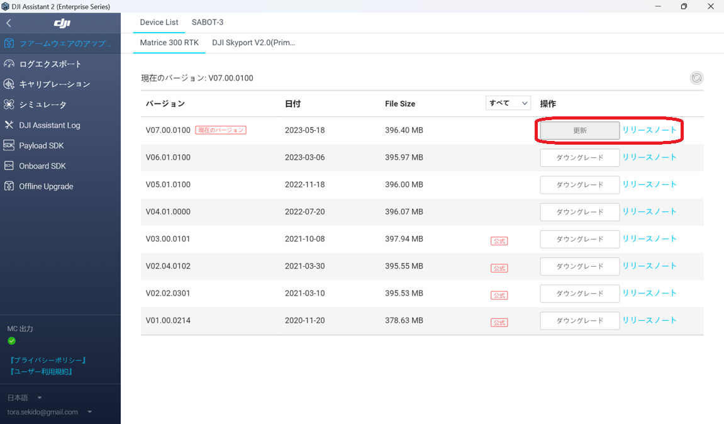Click ダウングレード button for V06.01.0100

click(x=579, y=158)
